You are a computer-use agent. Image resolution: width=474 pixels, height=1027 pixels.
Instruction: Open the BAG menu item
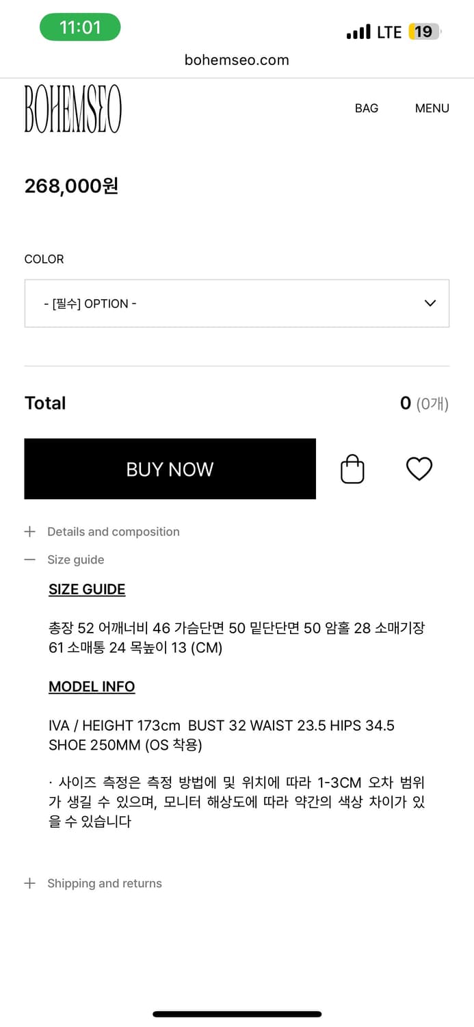[x=367, y=108]
